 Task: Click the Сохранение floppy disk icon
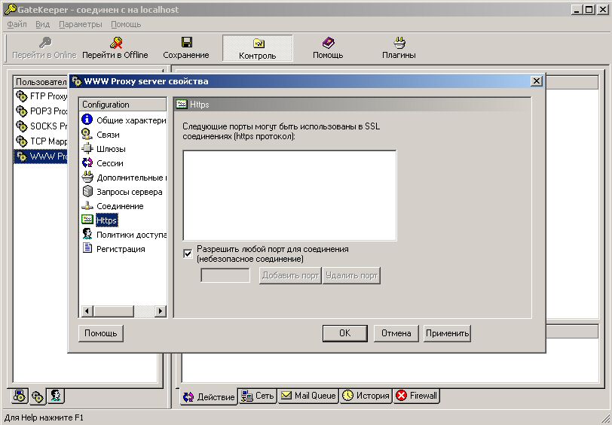[x=187, y=42]
